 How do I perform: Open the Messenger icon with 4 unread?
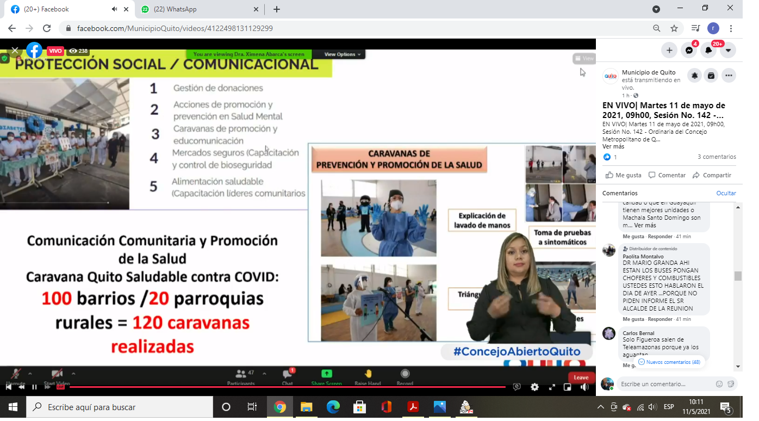tap(688, 50)
